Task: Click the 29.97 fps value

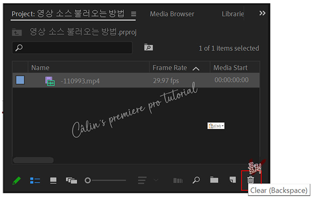Action: (x=166, y=81)
